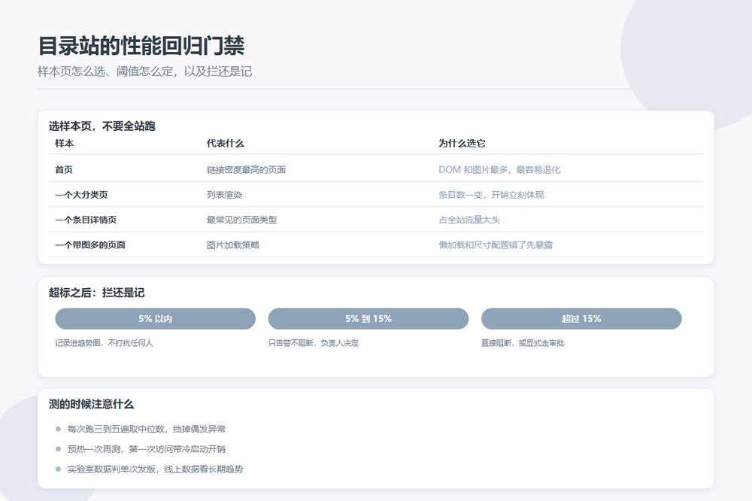Click the text 记录进趋势图，不打扰任何人
Screen dimensions: 752x501
(104, 343)
